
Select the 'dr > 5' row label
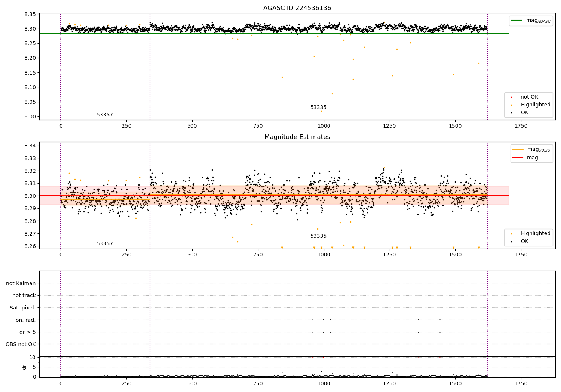(x=28, y=332)
